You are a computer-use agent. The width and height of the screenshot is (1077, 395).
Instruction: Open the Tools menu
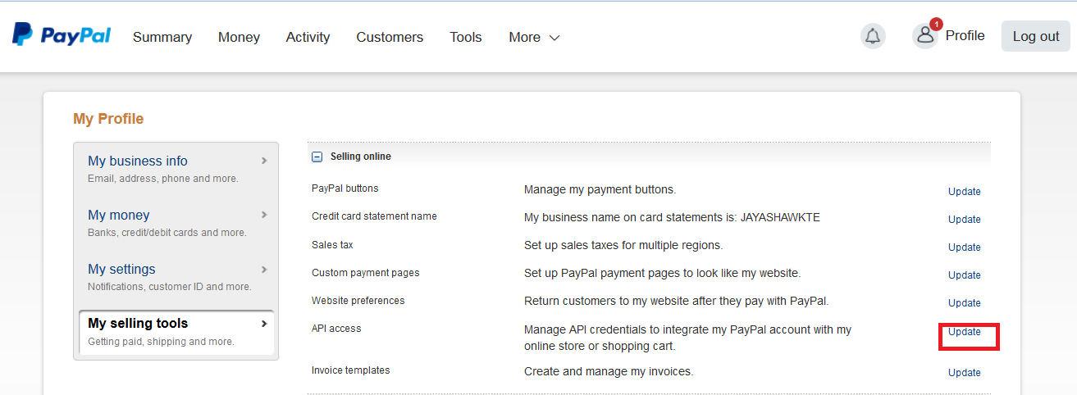tap(465, 37)
